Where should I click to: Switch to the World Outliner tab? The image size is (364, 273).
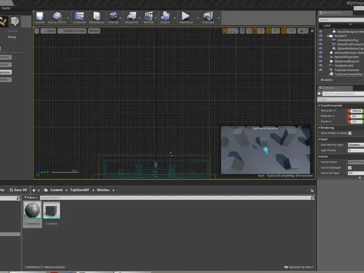[333, 13]
